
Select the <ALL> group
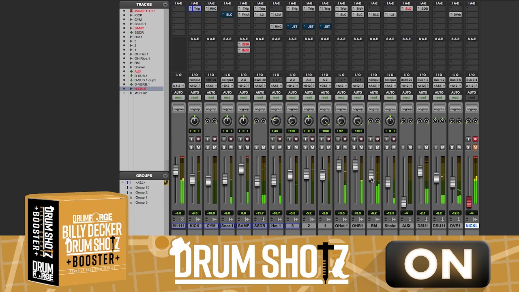click(x=141, y=183)
